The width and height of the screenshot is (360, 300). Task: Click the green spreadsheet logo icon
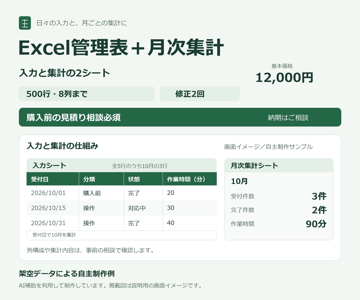tap(25, 23)
